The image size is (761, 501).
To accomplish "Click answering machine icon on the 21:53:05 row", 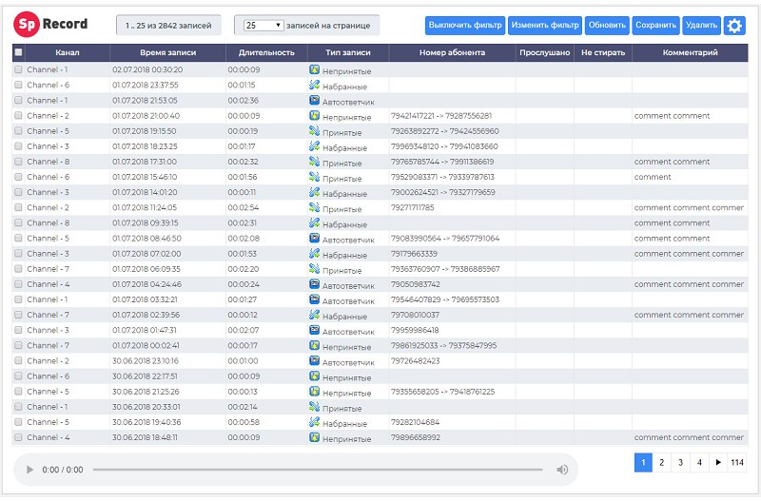I will coord(314,100).
